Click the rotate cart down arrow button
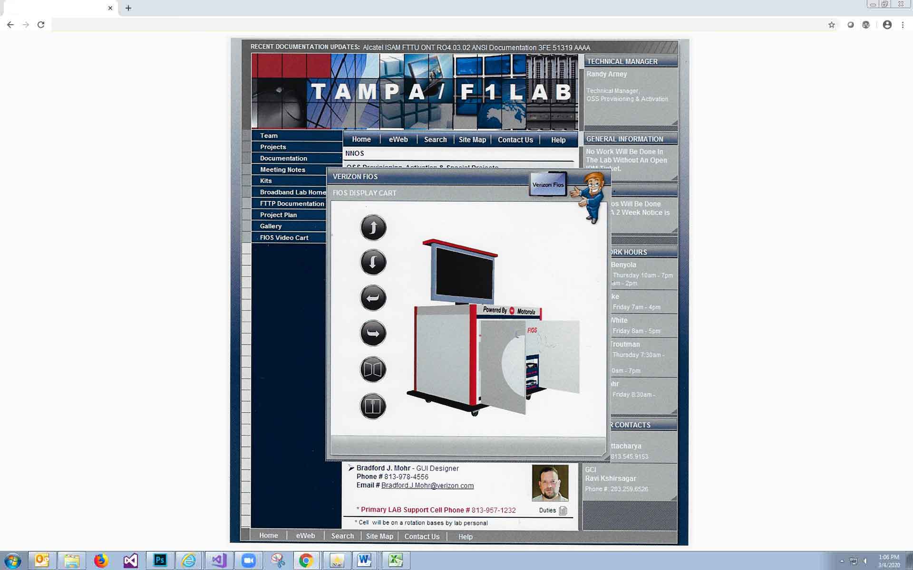The width and height of the screenshot is (913, 570). pyautogui.click(x=373, y=262)
